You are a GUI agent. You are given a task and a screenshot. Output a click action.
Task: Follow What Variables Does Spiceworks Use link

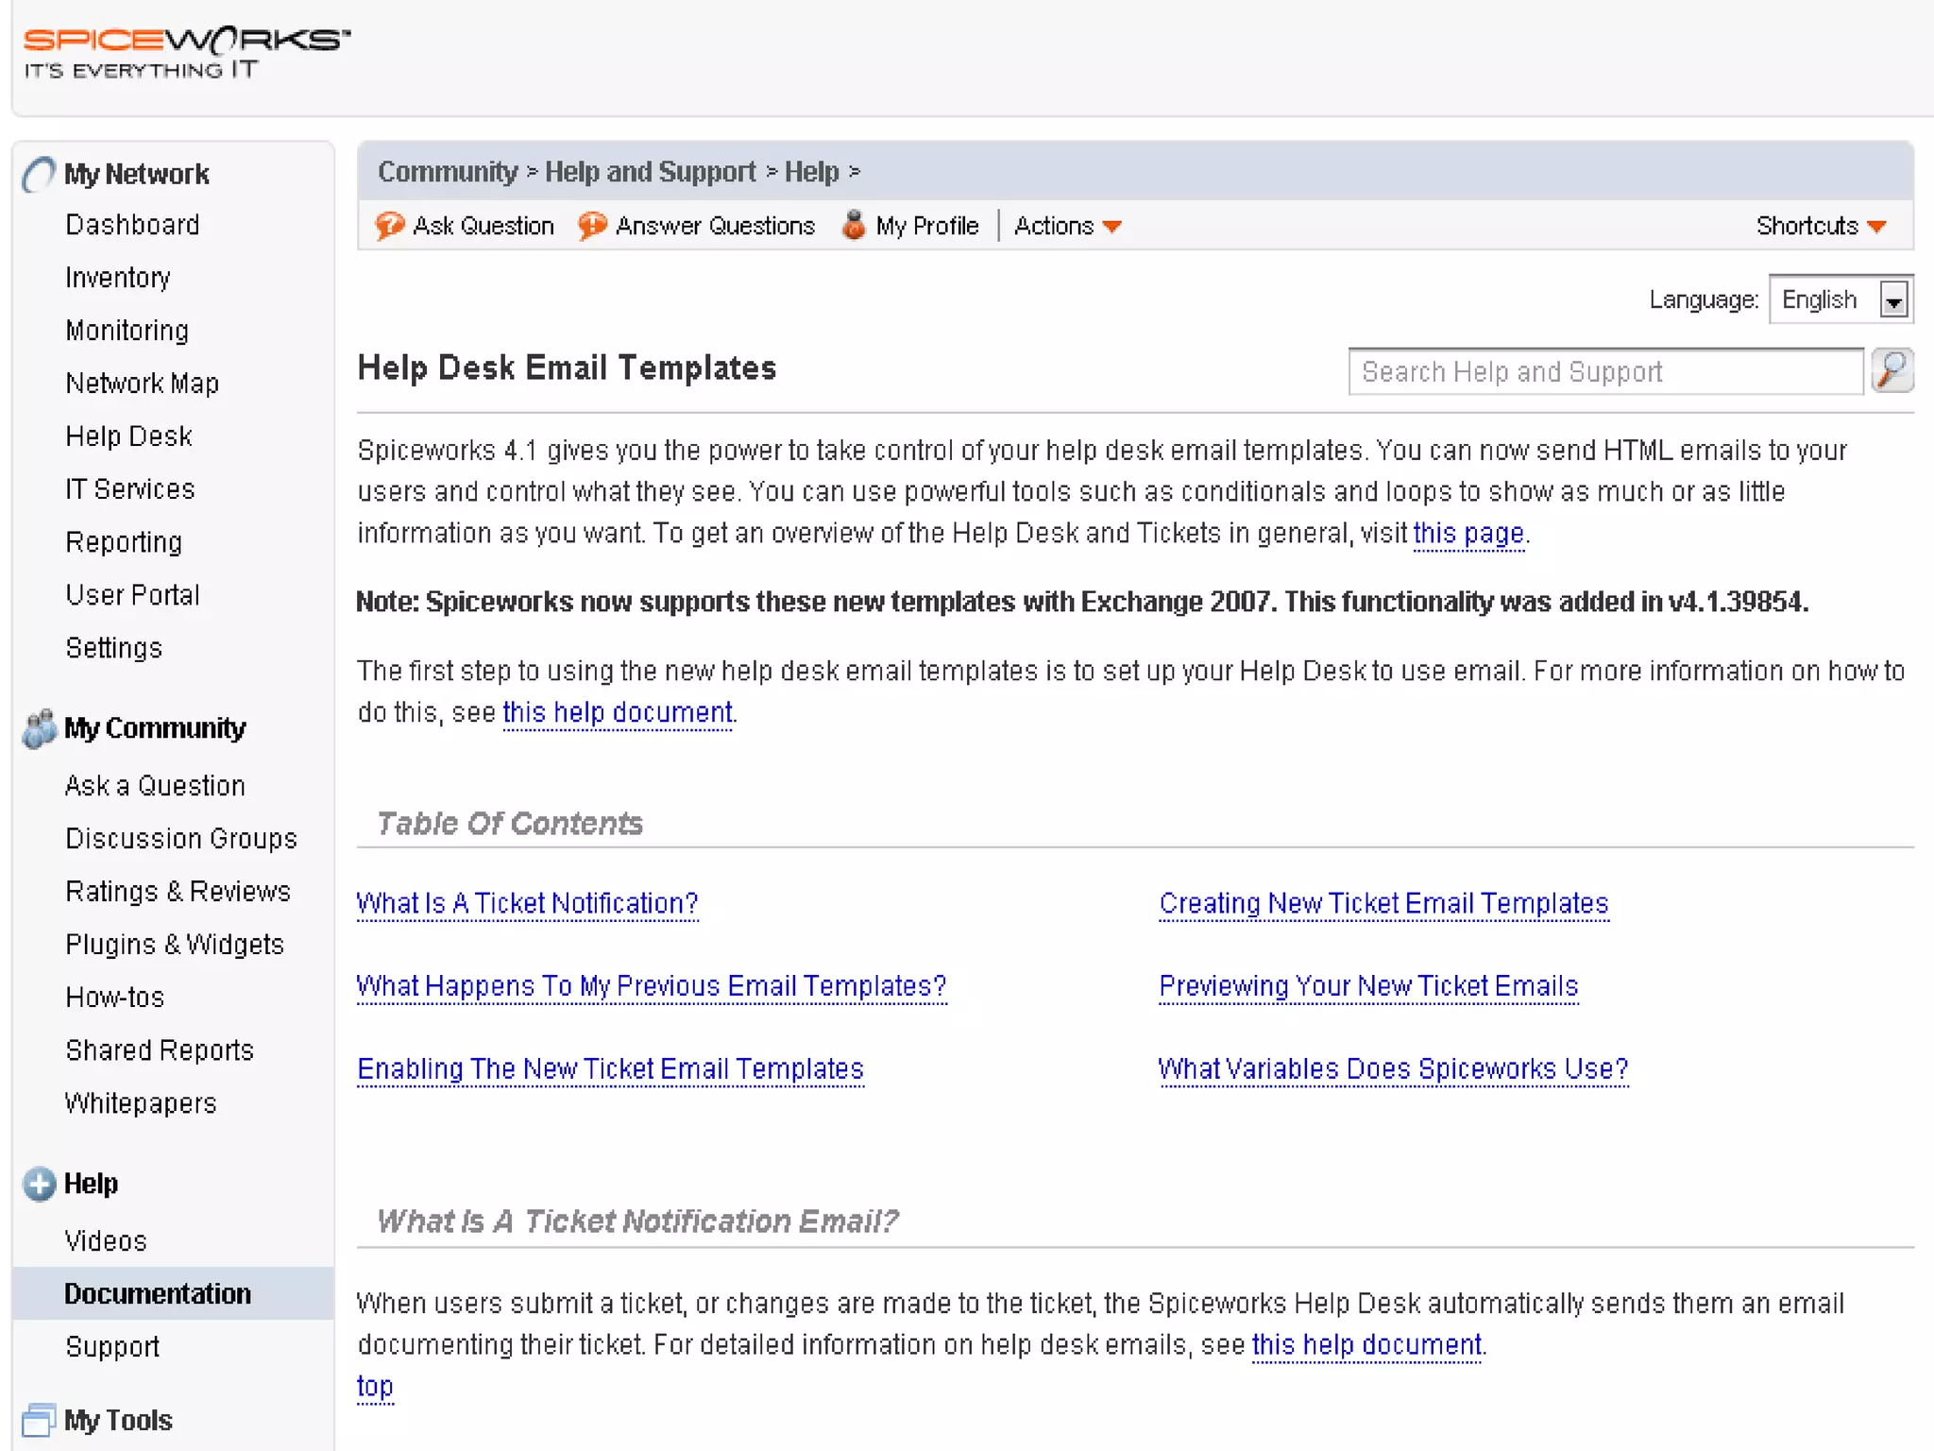click(x=1392, y=1068)
